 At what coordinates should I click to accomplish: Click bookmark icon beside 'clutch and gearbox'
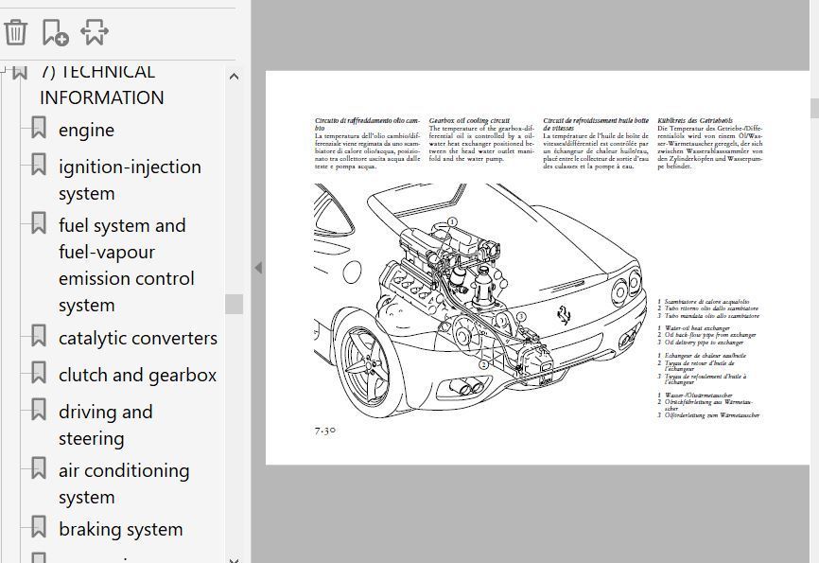click(39, 372)
